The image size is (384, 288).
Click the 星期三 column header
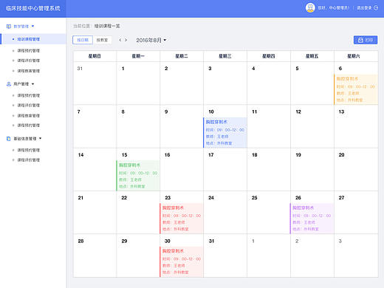coord(225,56)
